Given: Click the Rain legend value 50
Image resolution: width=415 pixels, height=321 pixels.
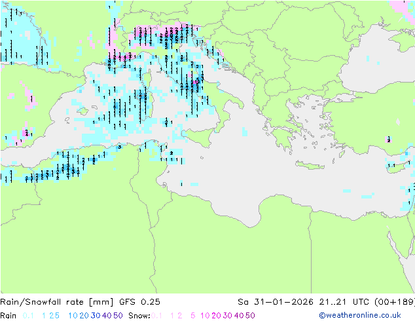Looking at the screenshot, I should (118, 316).
